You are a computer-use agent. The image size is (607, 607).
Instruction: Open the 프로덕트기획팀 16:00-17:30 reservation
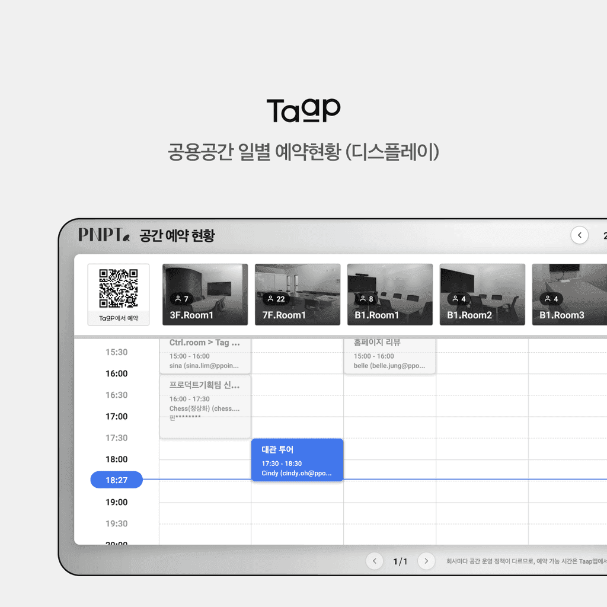tap(205, 406)
